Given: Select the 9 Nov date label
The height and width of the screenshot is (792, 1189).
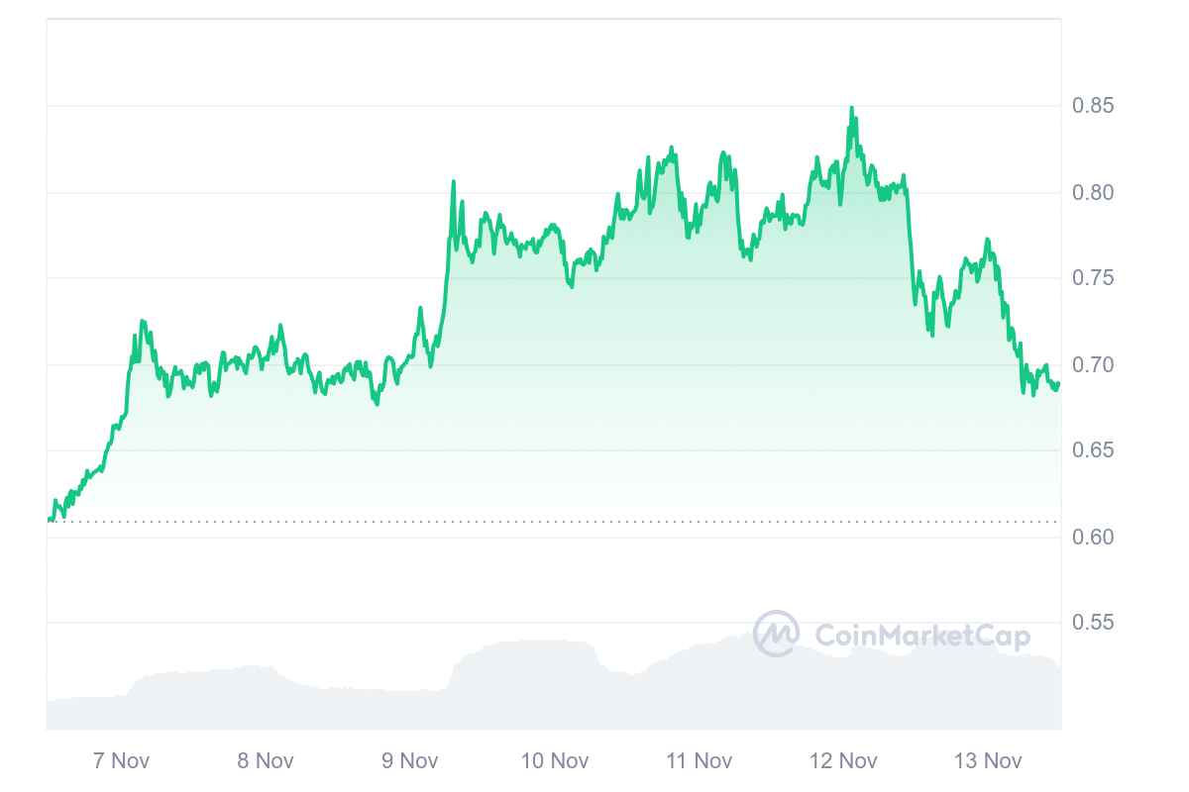Looking at the screenshot, I should click(410, 761).
